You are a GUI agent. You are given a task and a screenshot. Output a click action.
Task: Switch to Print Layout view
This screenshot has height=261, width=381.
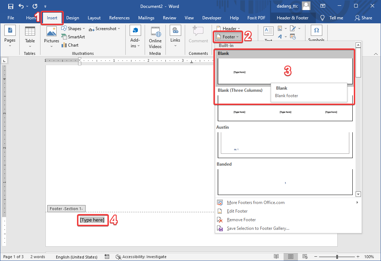[291, 257]
